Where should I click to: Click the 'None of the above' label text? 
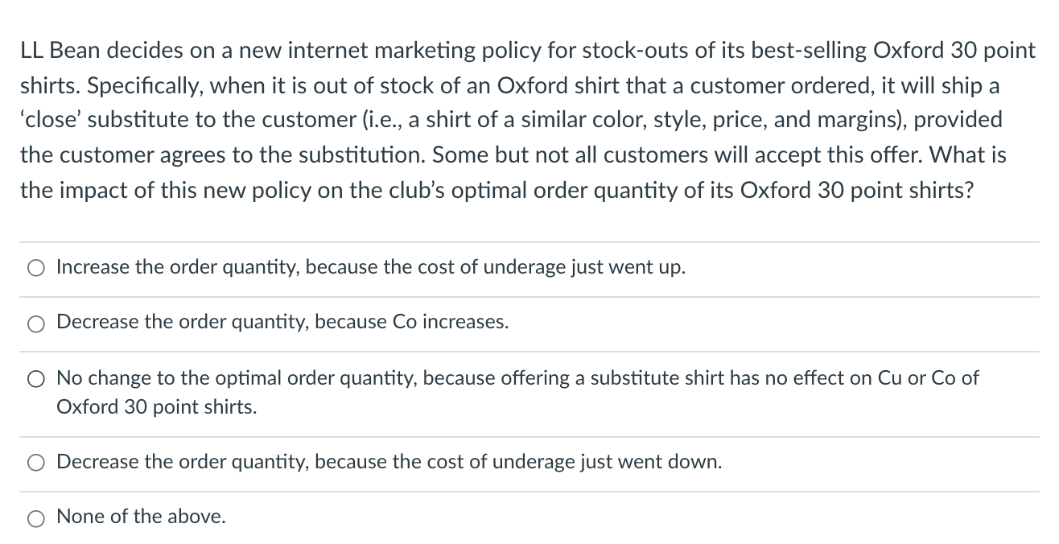click(x=140, y=516)
